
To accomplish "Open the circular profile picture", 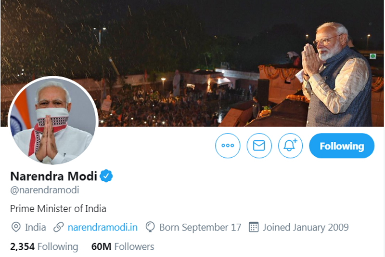I will (53, 121).
